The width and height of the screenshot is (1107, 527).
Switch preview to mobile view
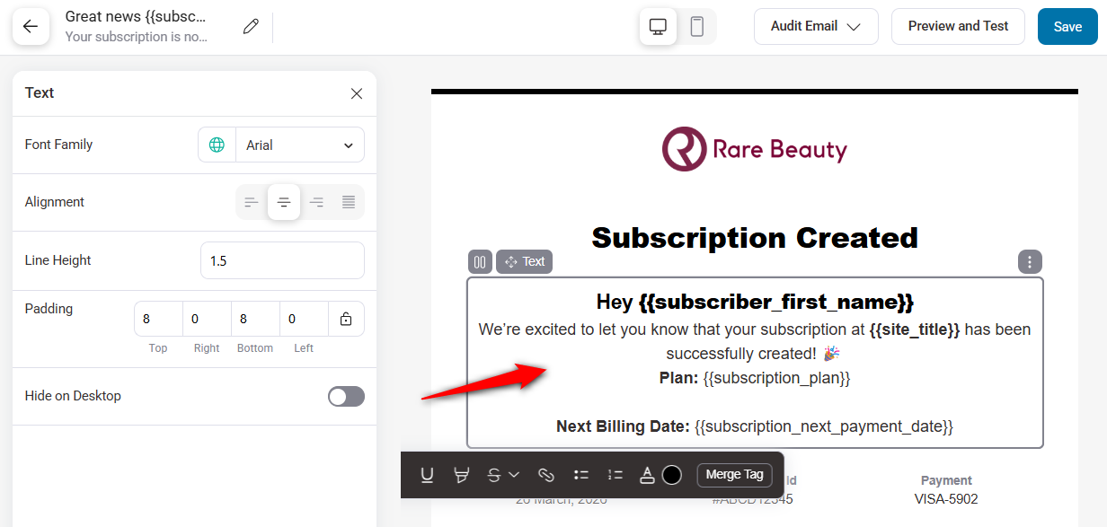(x=696, y=27)
